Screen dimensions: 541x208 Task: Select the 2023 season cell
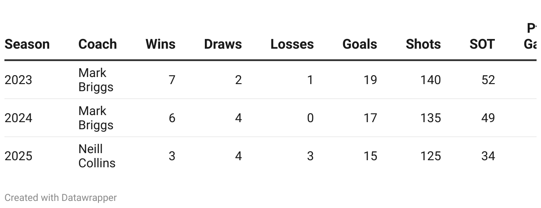[x=18, y=80]
